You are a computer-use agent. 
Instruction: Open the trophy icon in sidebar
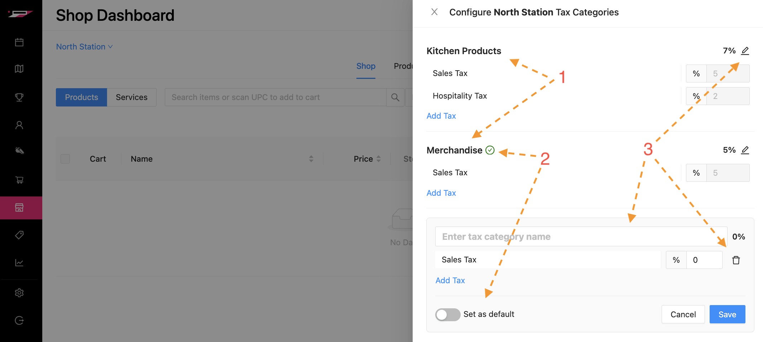coord(19,97)
